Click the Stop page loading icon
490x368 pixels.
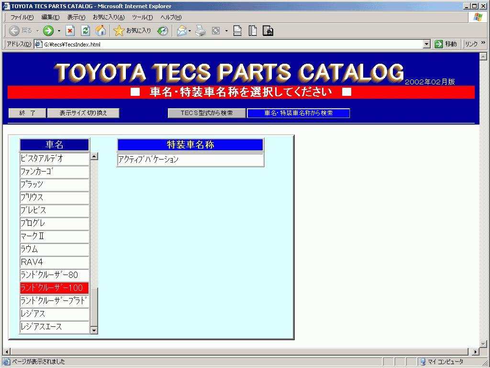coord(70,31)
